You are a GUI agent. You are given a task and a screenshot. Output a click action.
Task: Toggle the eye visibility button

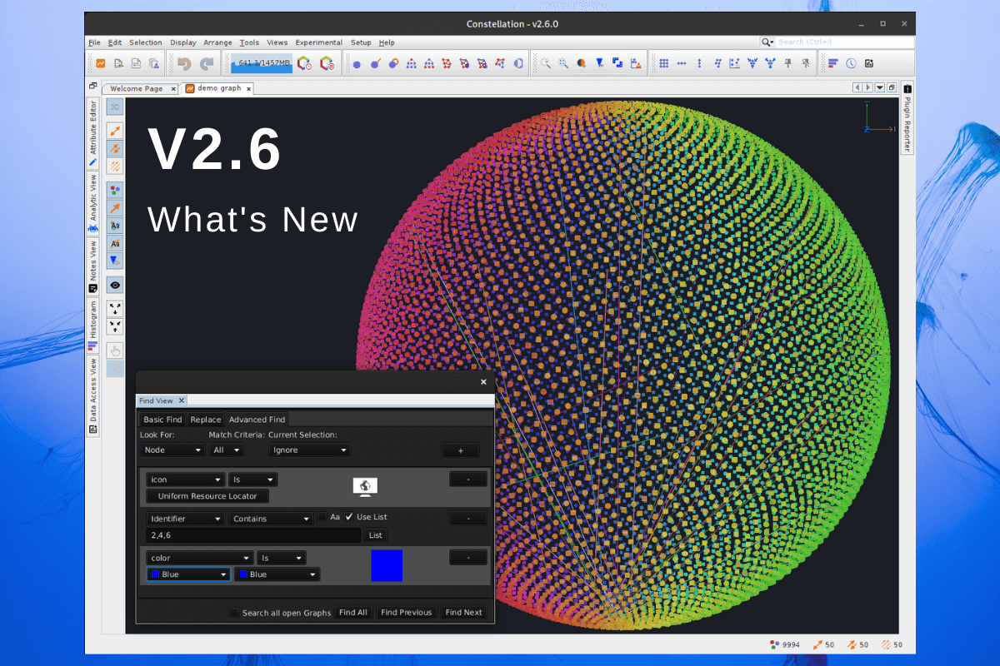point(115,285)
